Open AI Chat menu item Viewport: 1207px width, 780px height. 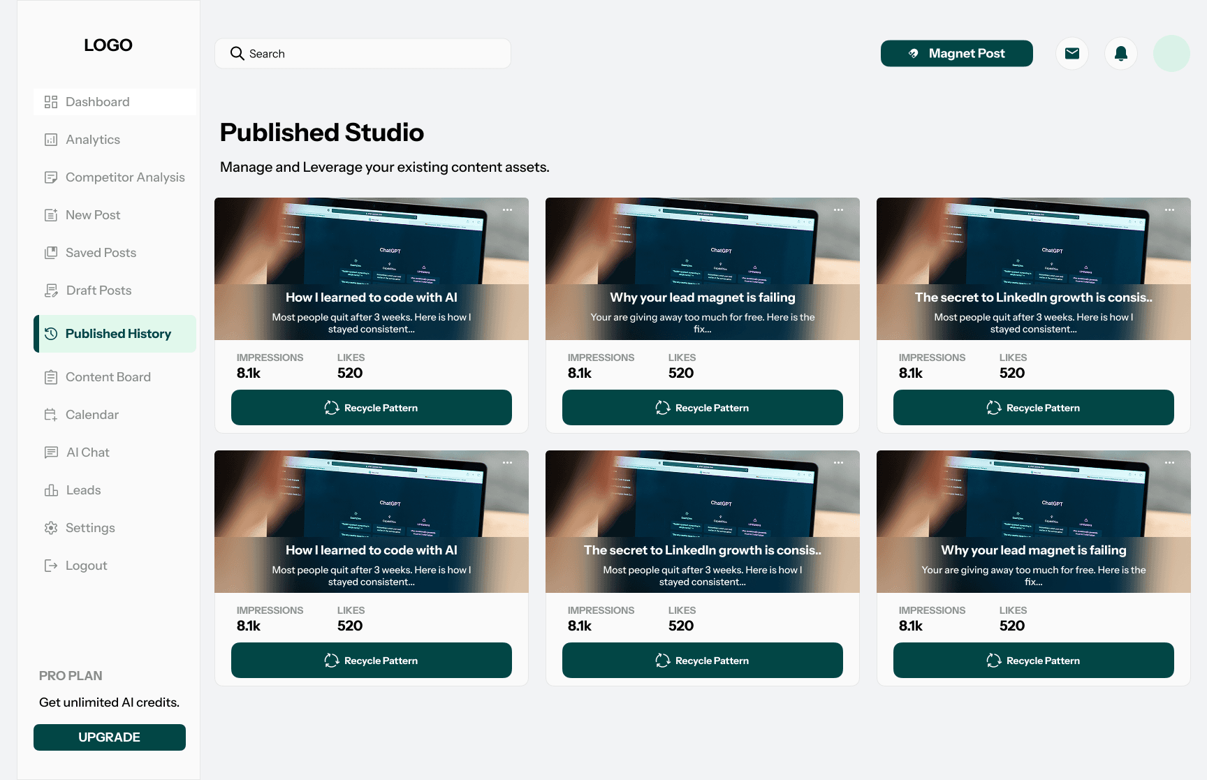pos(115,452)
